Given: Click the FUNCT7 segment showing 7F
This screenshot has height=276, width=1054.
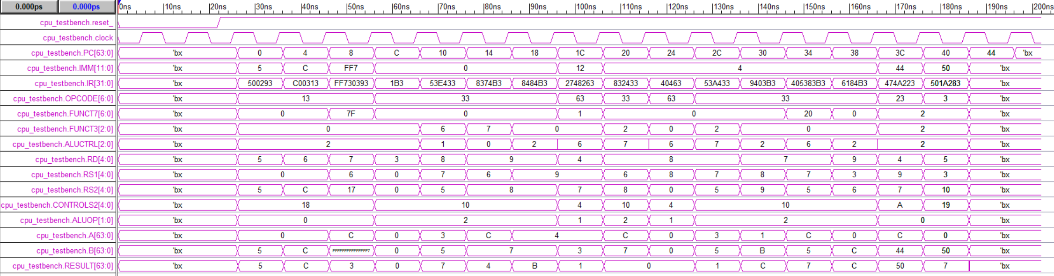Looking at the screenshot, I should click(x=351, y=114).
